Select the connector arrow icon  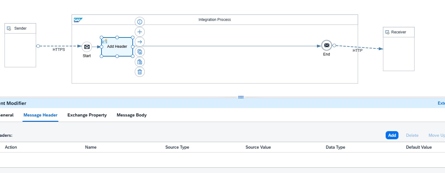[x=140, y=42]
